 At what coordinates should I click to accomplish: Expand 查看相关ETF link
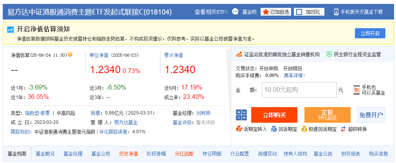[x=211, y=12]
